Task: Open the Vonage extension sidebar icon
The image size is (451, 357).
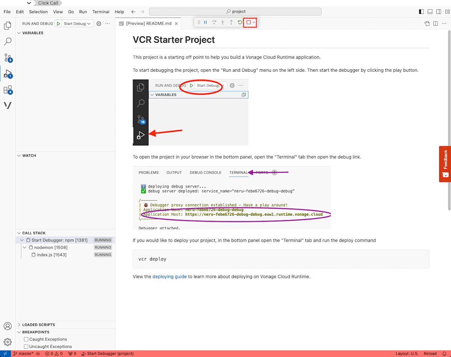Action: point(8,106)
